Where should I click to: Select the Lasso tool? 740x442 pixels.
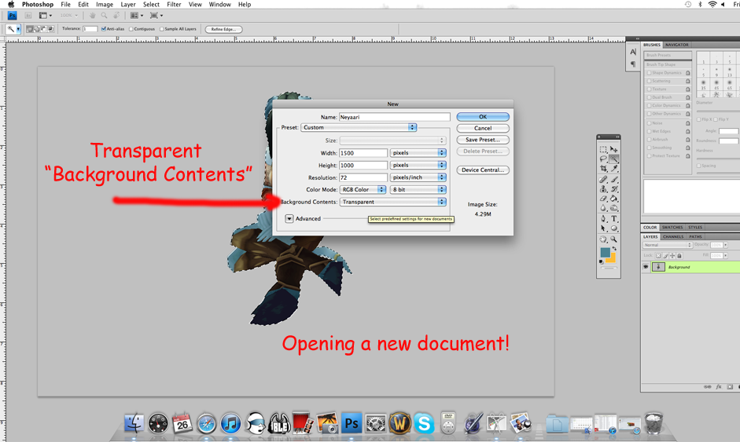coord(604,159)
